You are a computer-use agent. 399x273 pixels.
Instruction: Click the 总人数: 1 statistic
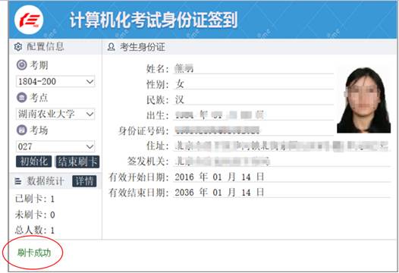point(35,231)
